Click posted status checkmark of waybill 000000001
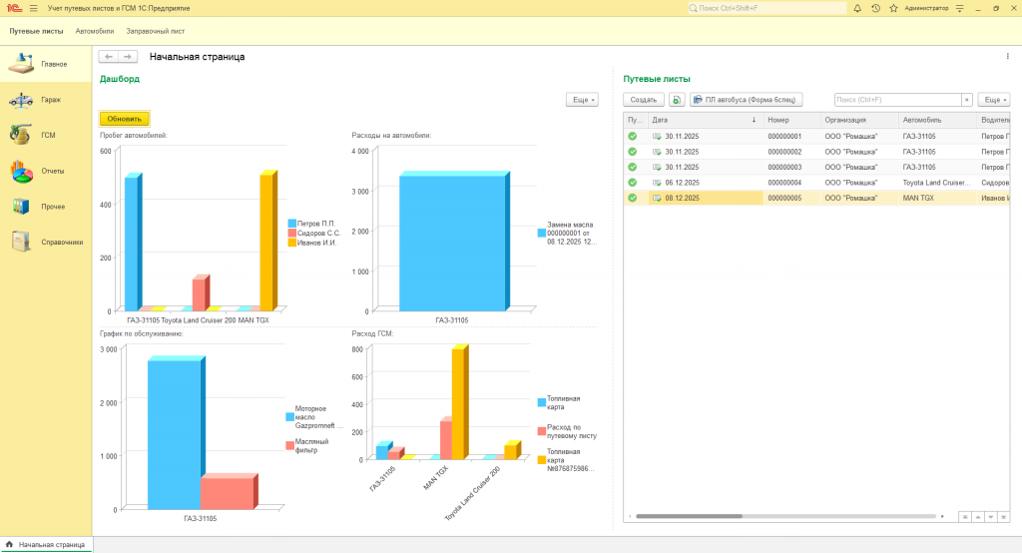 click(632, 136)
